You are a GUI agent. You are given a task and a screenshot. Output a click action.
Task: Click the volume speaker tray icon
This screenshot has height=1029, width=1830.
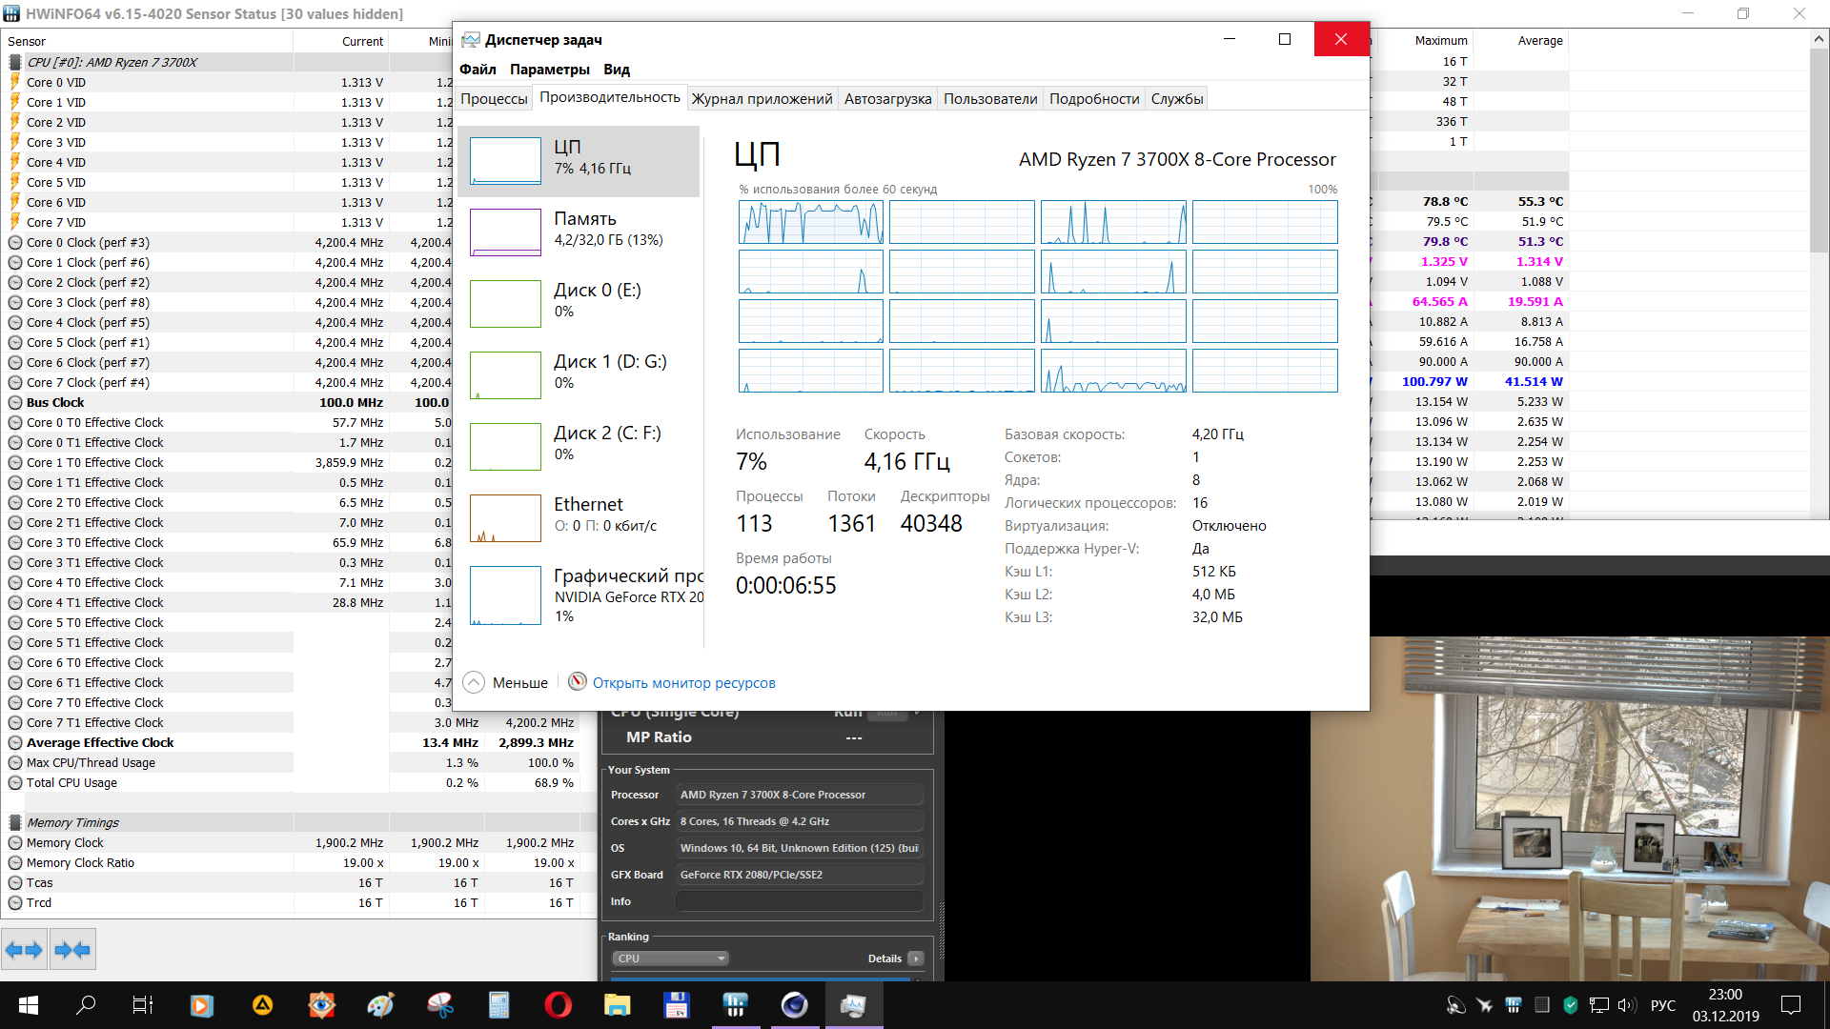(1626, 1005)
